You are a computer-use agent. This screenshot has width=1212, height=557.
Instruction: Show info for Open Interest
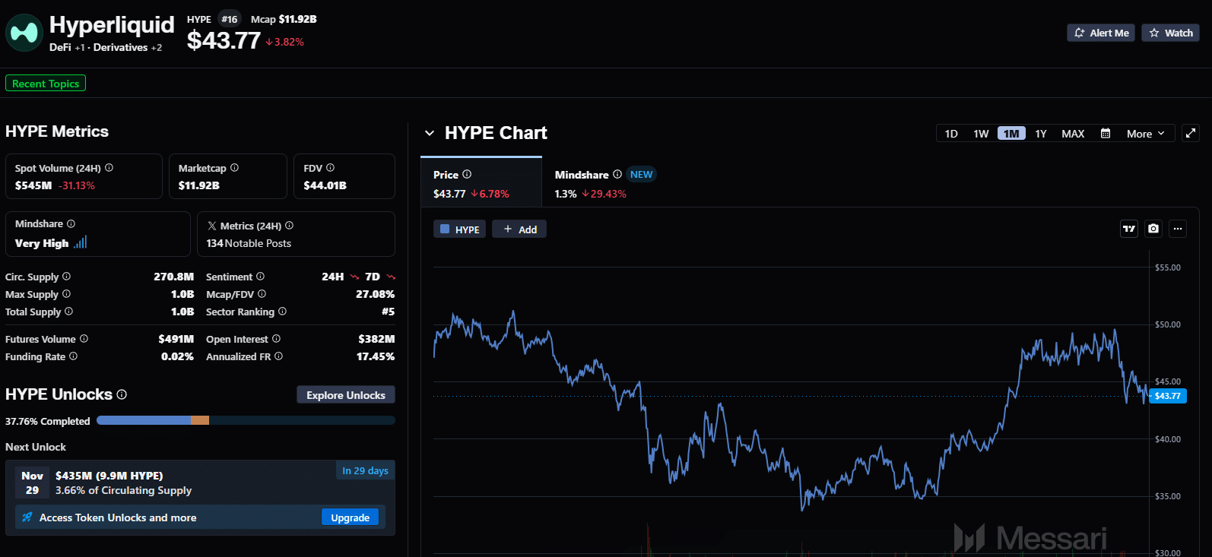click(276, 339)
